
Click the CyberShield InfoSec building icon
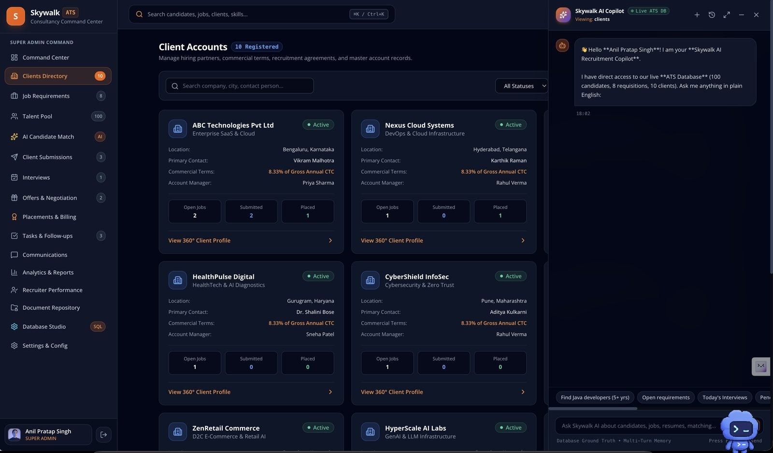pyautogui.click(x=370, y=280)
